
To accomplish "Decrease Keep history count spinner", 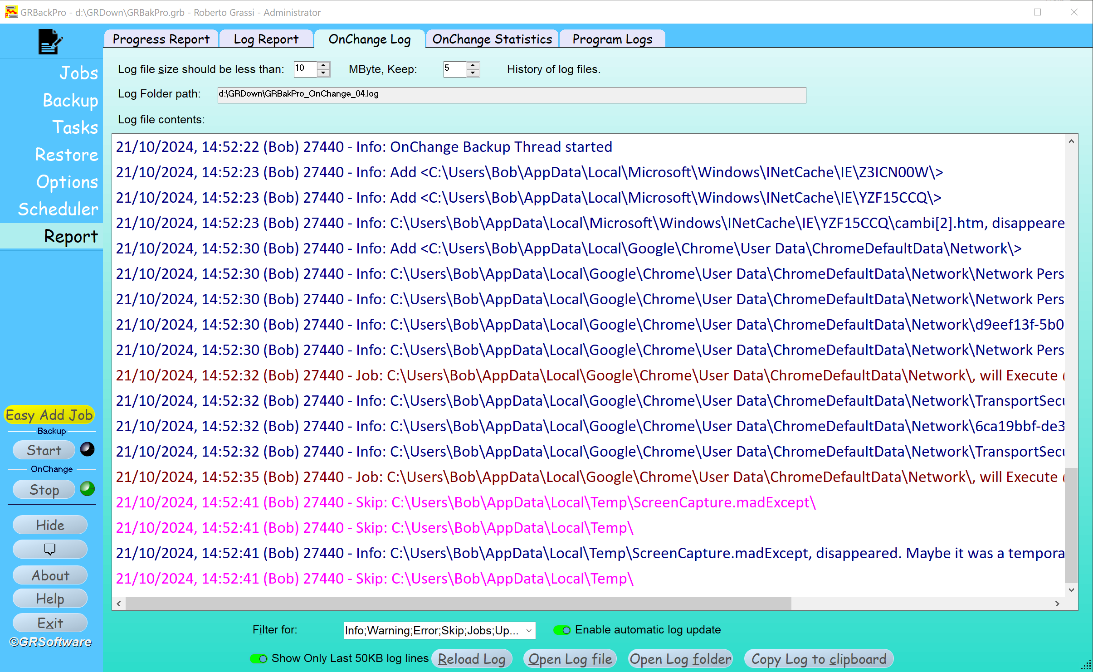I will tap(473, 73).
